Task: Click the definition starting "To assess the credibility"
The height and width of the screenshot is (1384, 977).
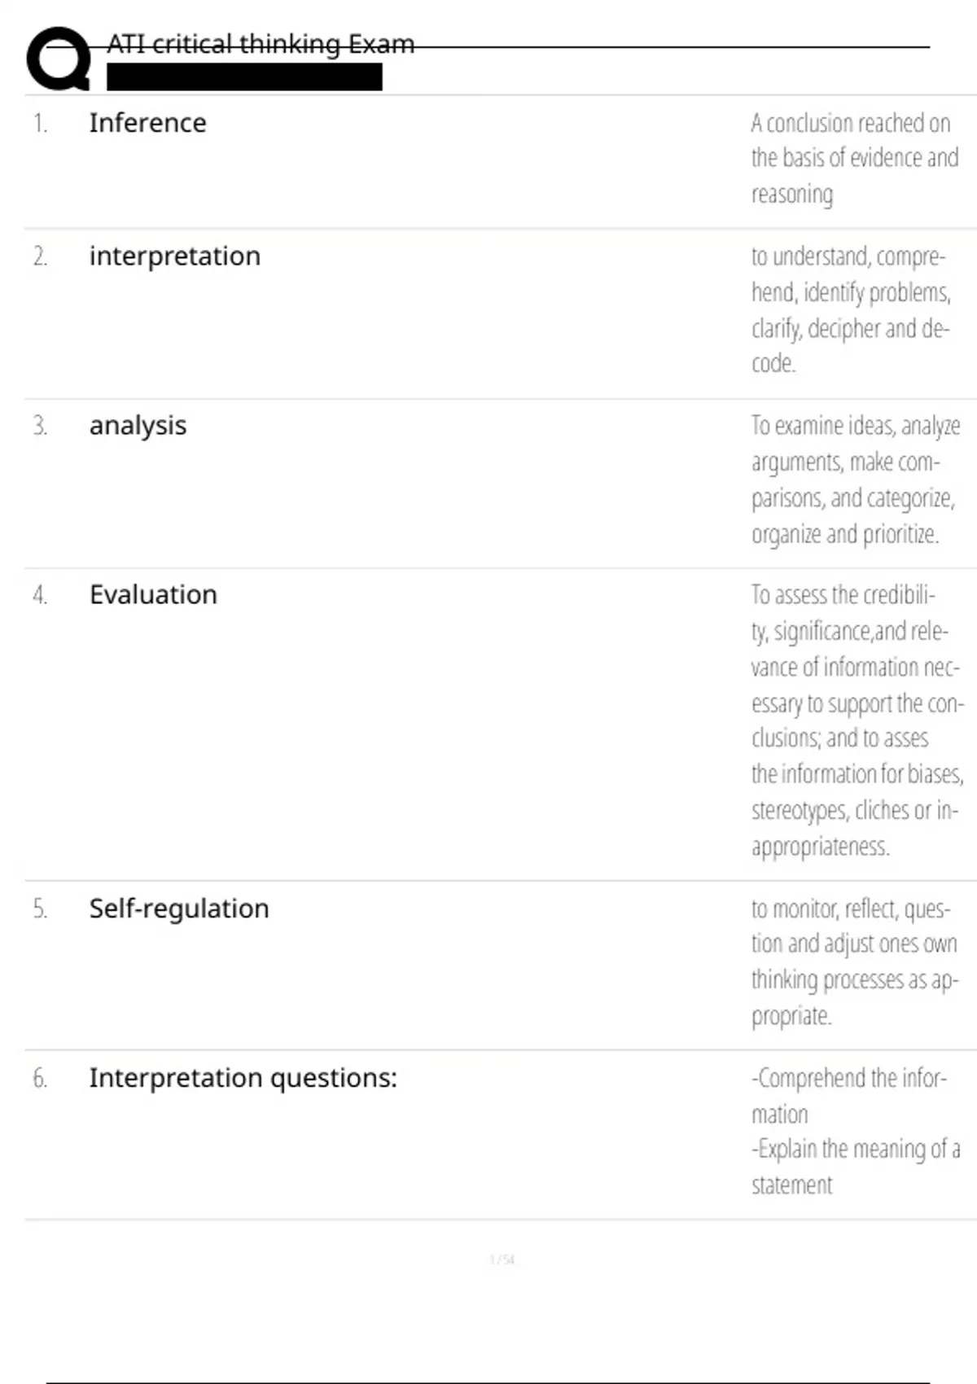Action: (x=855, y=720)
